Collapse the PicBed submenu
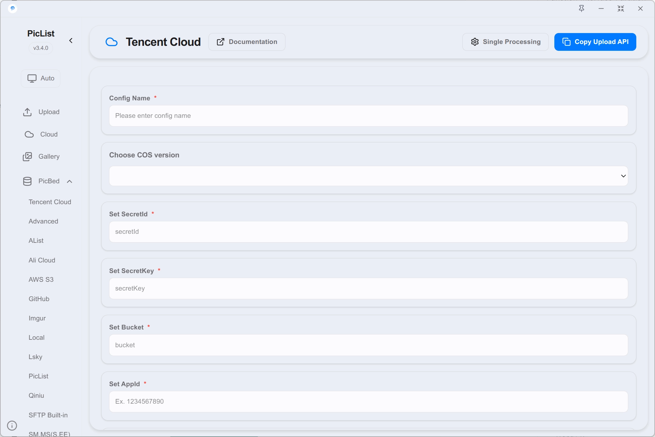Screen dimensions: 655x437 pos(69,181)
